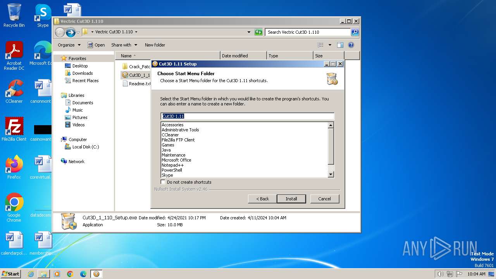Click the Cut3D setup taskbar icon
The image size is (496, 279).
pyautogui.click(x=96, y=274)
